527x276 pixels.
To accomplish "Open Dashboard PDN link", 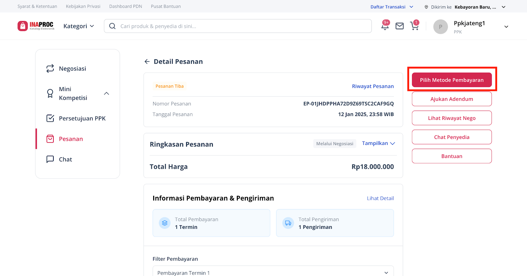I will tap(125, 6).
